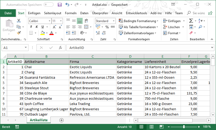Open the Calibri font name dropdown
The image size is (216, 130).
click(49, 21)
